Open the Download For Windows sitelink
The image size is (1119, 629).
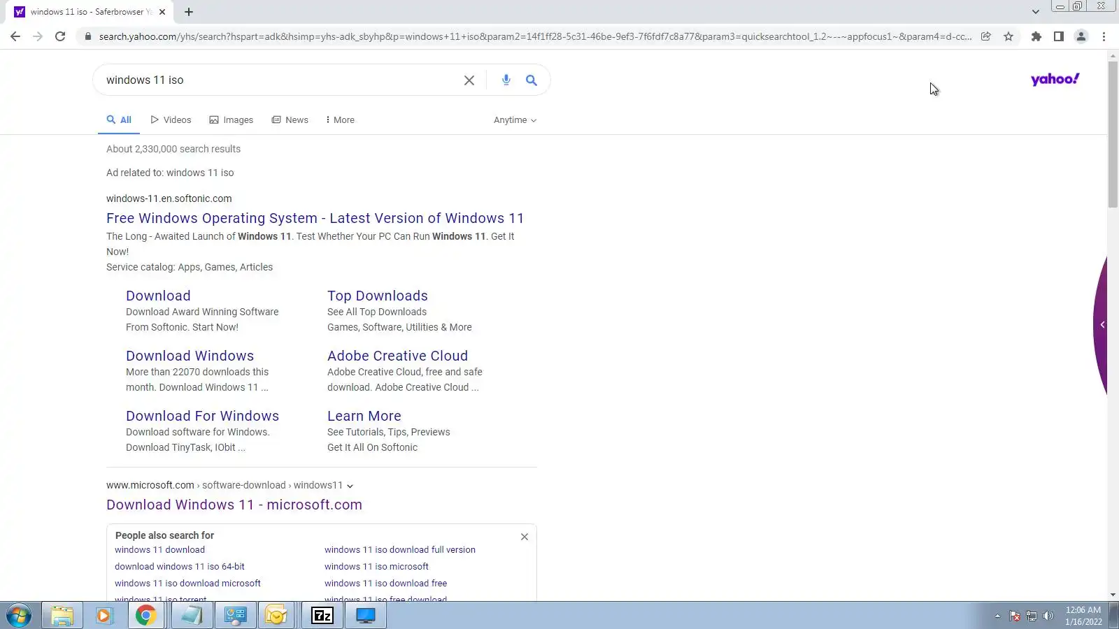202,417
